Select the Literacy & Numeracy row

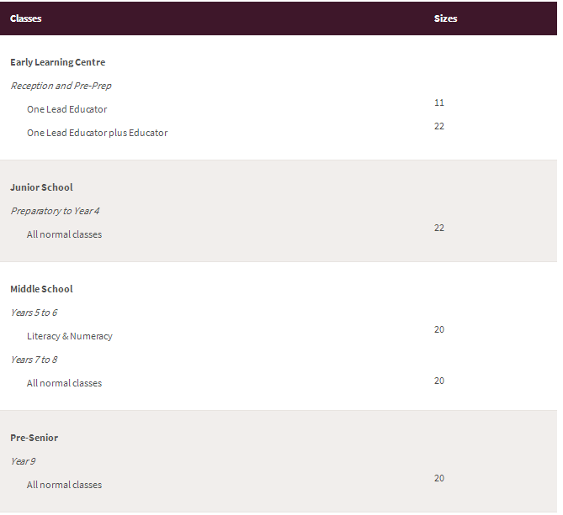tap(70, 336)
